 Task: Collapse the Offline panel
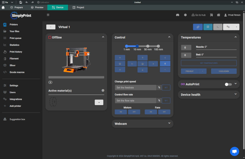point(103,37)
